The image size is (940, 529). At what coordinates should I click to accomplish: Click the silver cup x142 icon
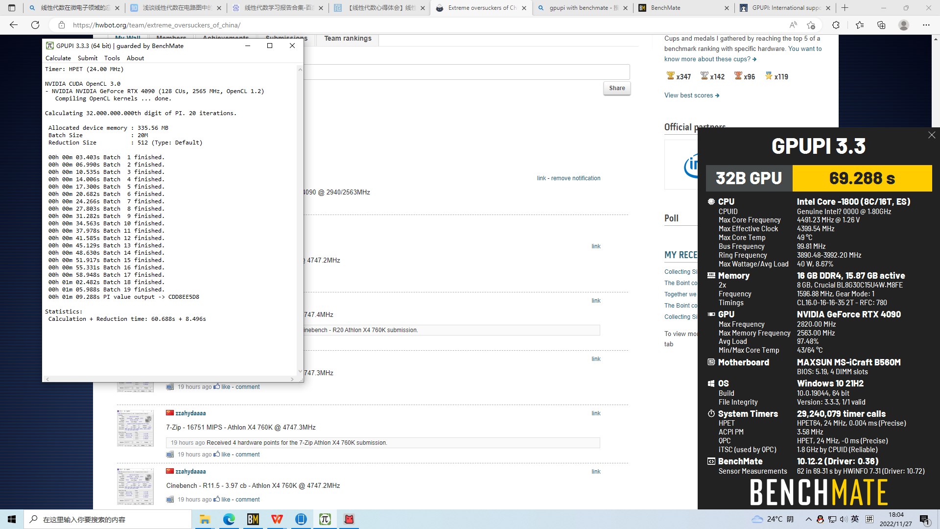tap(705, 76)
